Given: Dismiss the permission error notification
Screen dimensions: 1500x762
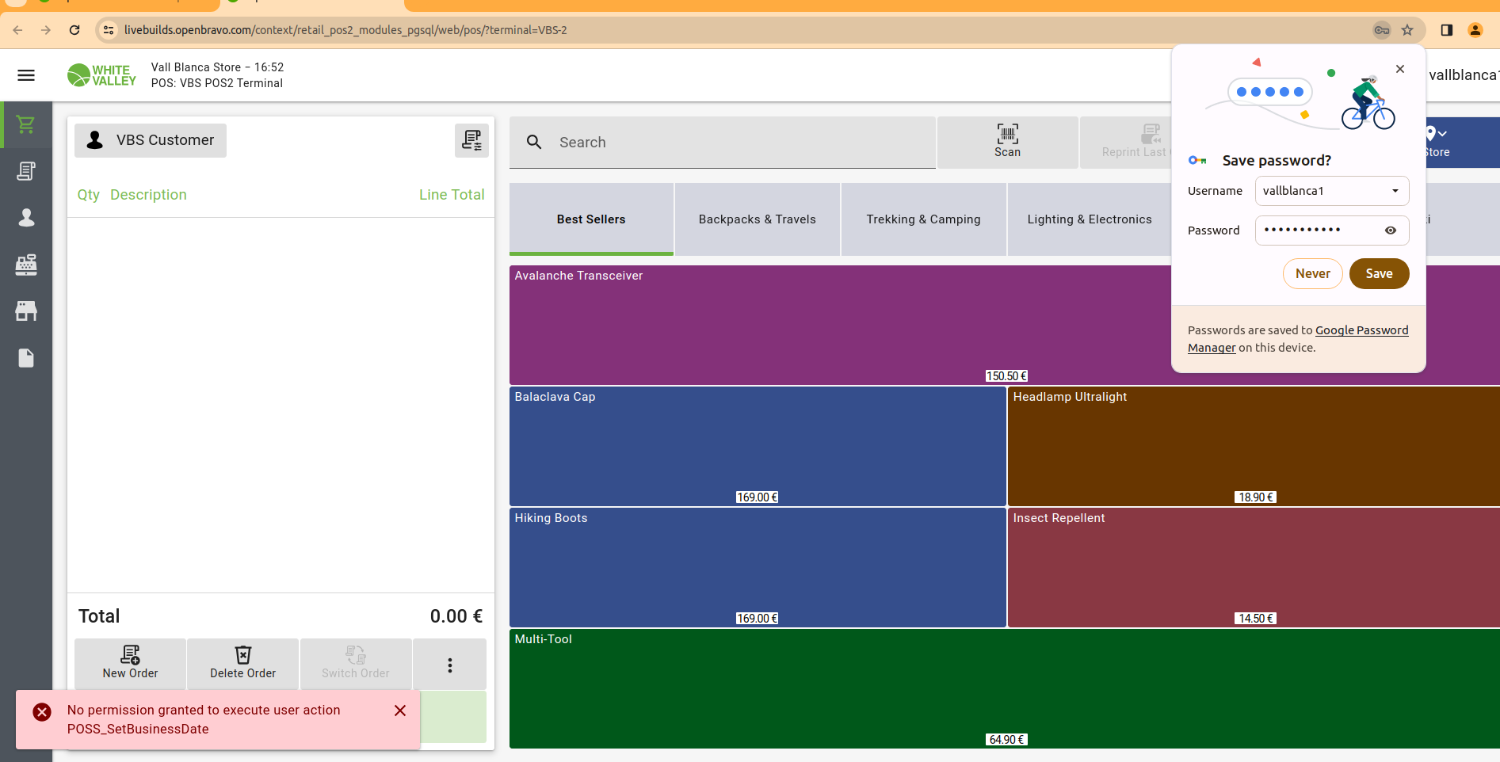Looking at the screenshot, I should (x=400, y=711).
